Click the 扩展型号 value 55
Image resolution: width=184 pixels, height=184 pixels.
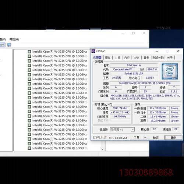[145, 92]
